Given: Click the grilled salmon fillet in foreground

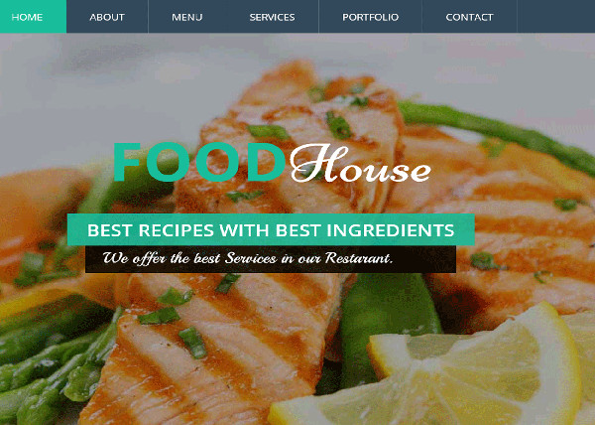Looking at the screenshot, I should (x=212, y=350).
